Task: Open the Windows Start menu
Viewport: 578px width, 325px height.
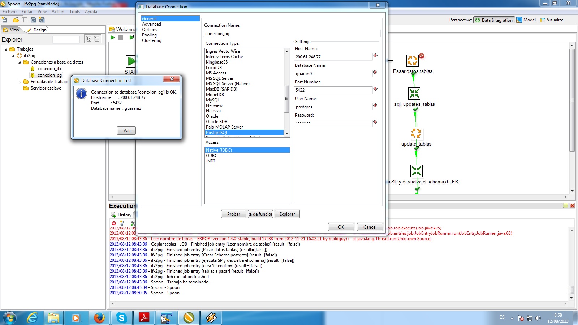Action: click(x=10, y=318)
